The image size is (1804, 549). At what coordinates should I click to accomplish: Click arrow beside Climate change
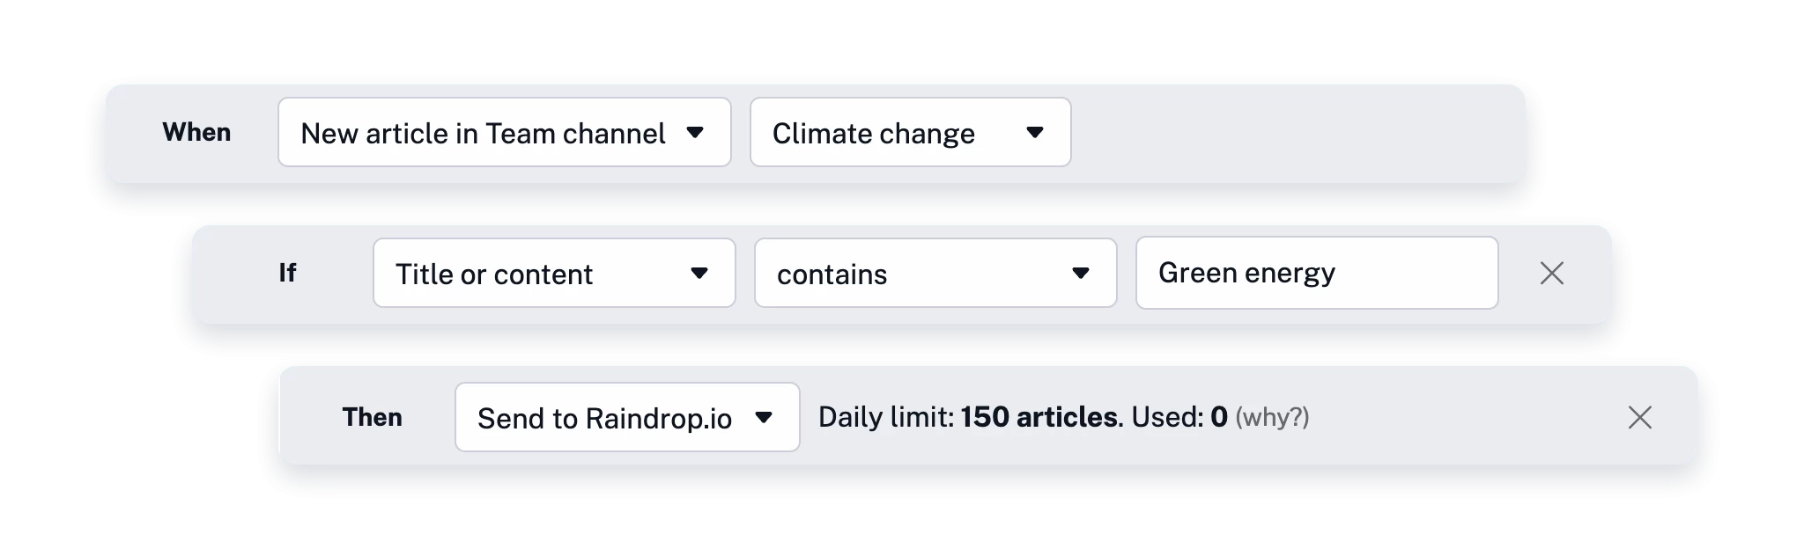point(1035,133)
